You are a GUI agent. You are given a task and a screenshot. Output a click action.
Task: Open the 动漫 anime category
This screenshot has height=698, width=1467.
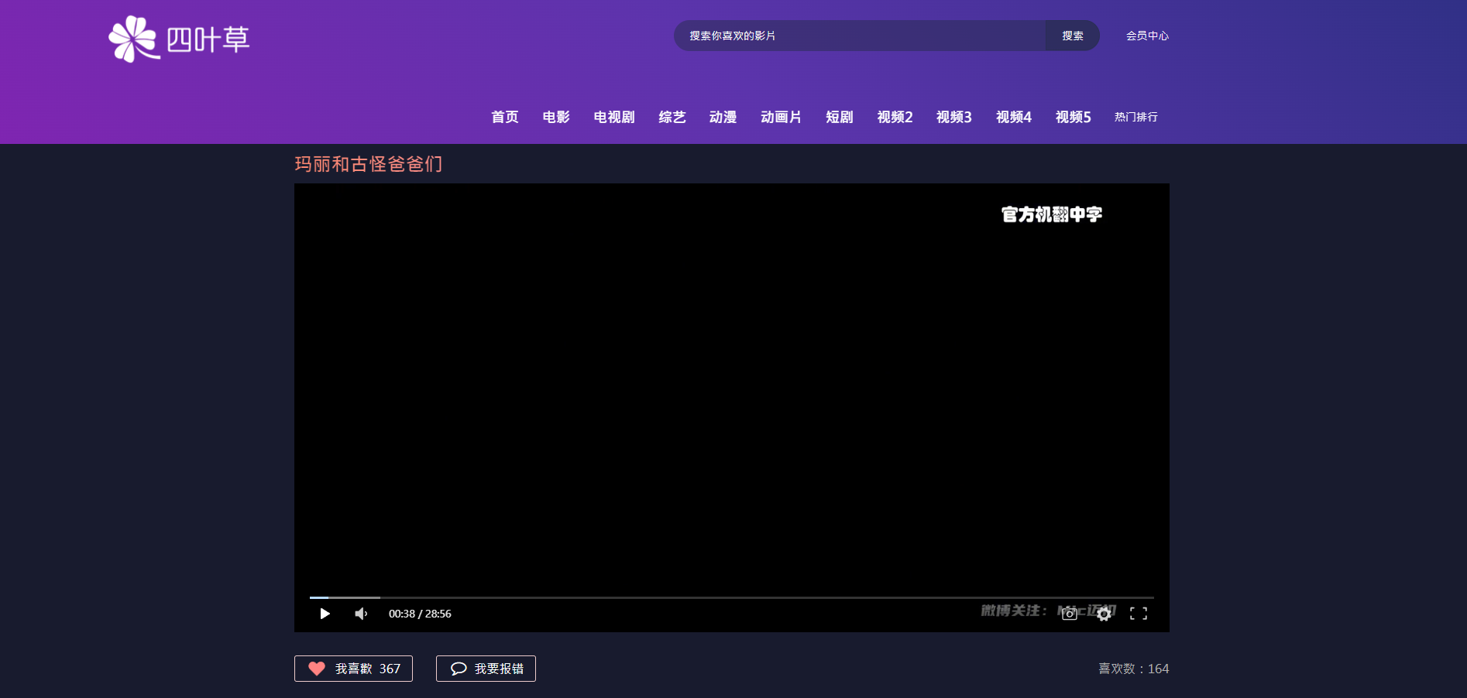[723, 117]
